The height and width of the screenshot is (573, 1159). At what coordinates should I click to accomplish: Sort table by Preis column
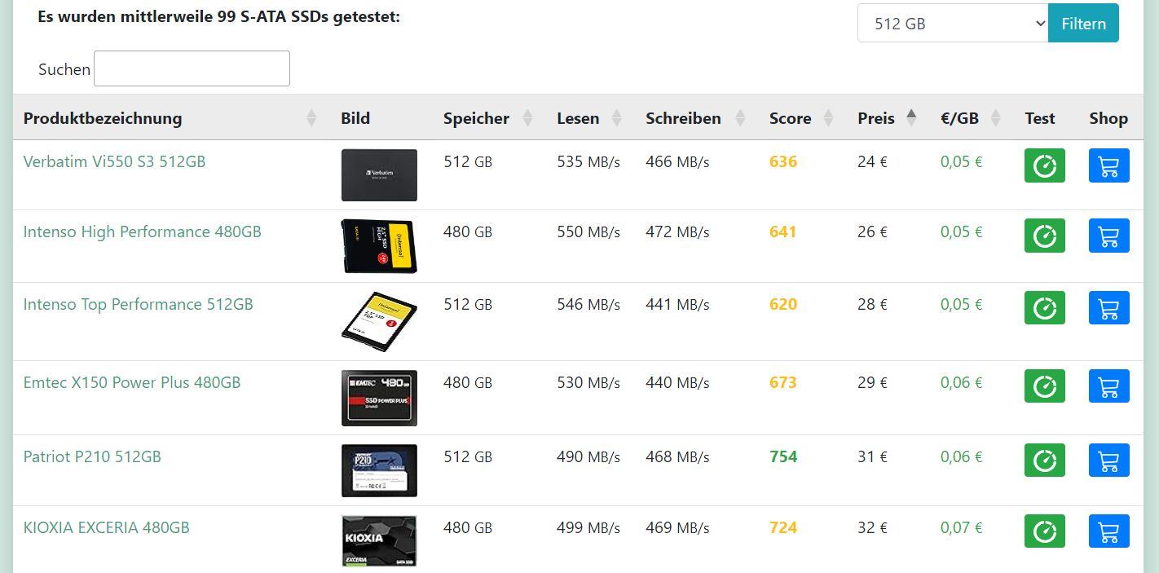[x=888, y=118]
